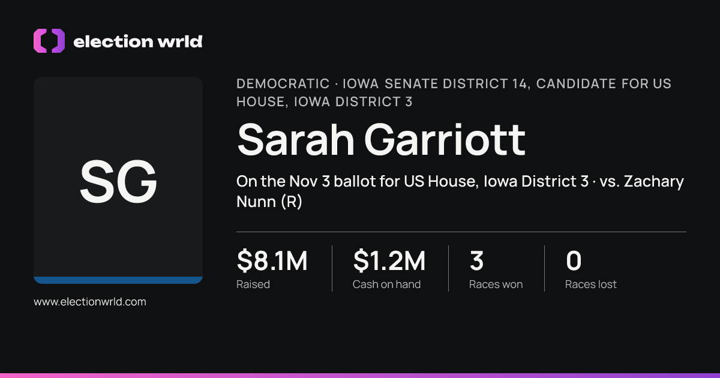Click the Races won label

tap(496, 284)
